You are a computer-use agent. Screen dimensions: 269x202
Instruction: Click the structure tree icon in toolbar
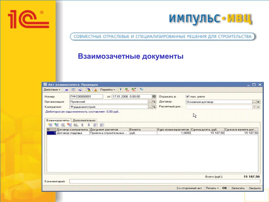(141, 89)
